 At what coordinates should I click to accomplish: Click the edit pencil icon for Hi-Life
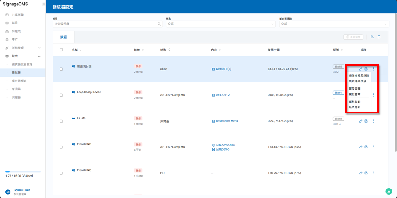[361, 121]
